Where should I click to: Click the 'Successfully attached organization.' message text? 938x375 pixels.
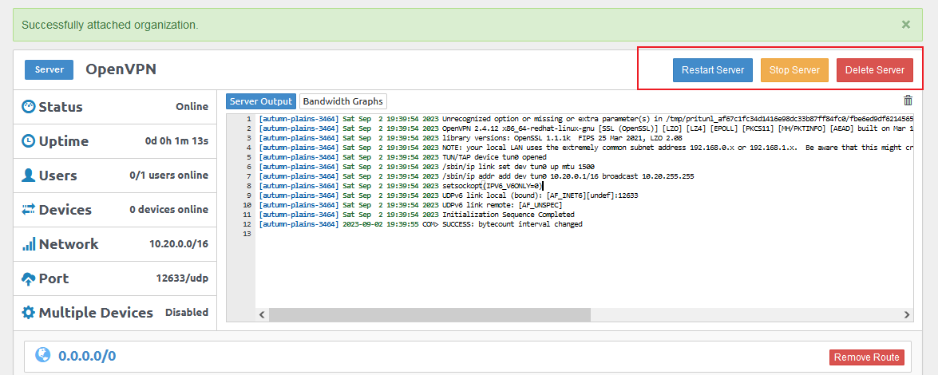coord(110,25)
